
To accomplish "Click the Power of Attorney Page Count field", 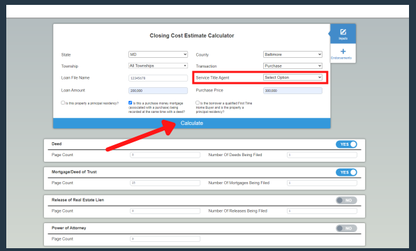I will tap(165, 239).
